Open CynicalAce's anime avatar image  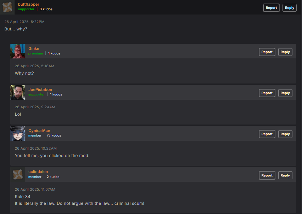tap(18, 133)
